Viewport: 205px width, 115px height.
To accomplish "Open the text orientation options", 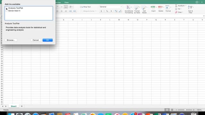I will [71, 7].
